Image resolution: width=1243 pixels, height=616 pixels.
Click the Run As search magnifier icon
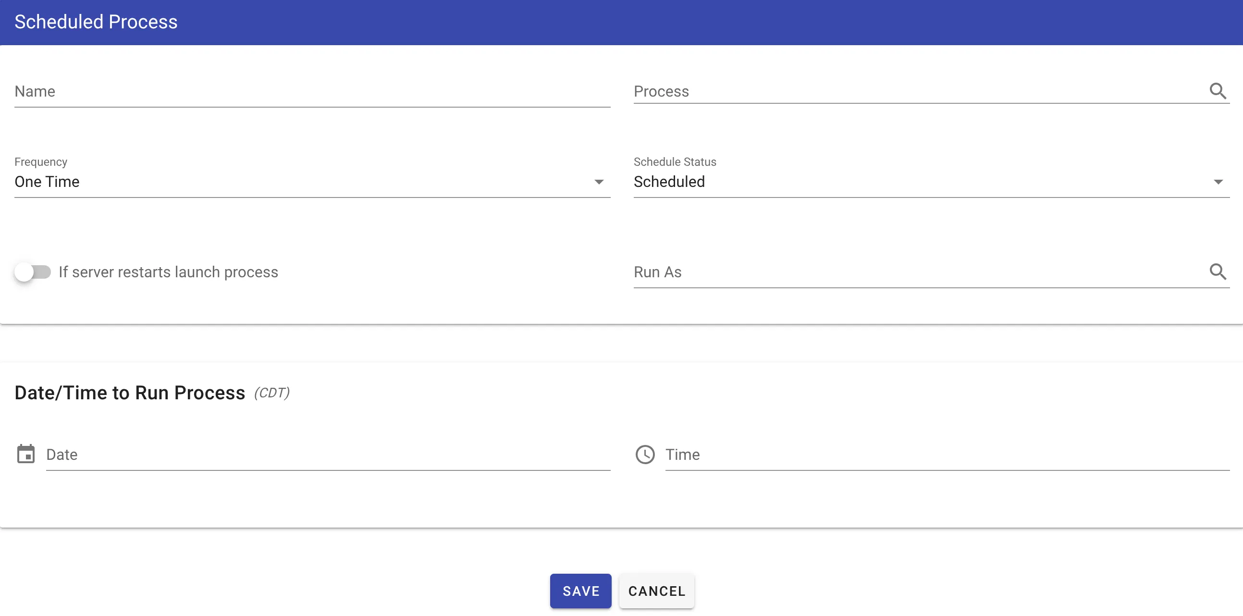coord(1218,271)
